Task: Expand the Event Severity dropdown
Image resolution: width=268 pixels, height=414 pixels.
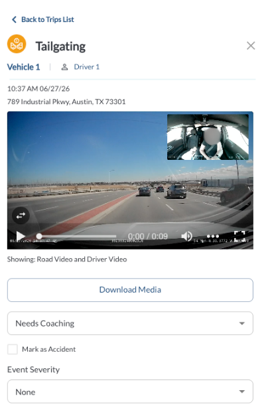Action: 130,391
